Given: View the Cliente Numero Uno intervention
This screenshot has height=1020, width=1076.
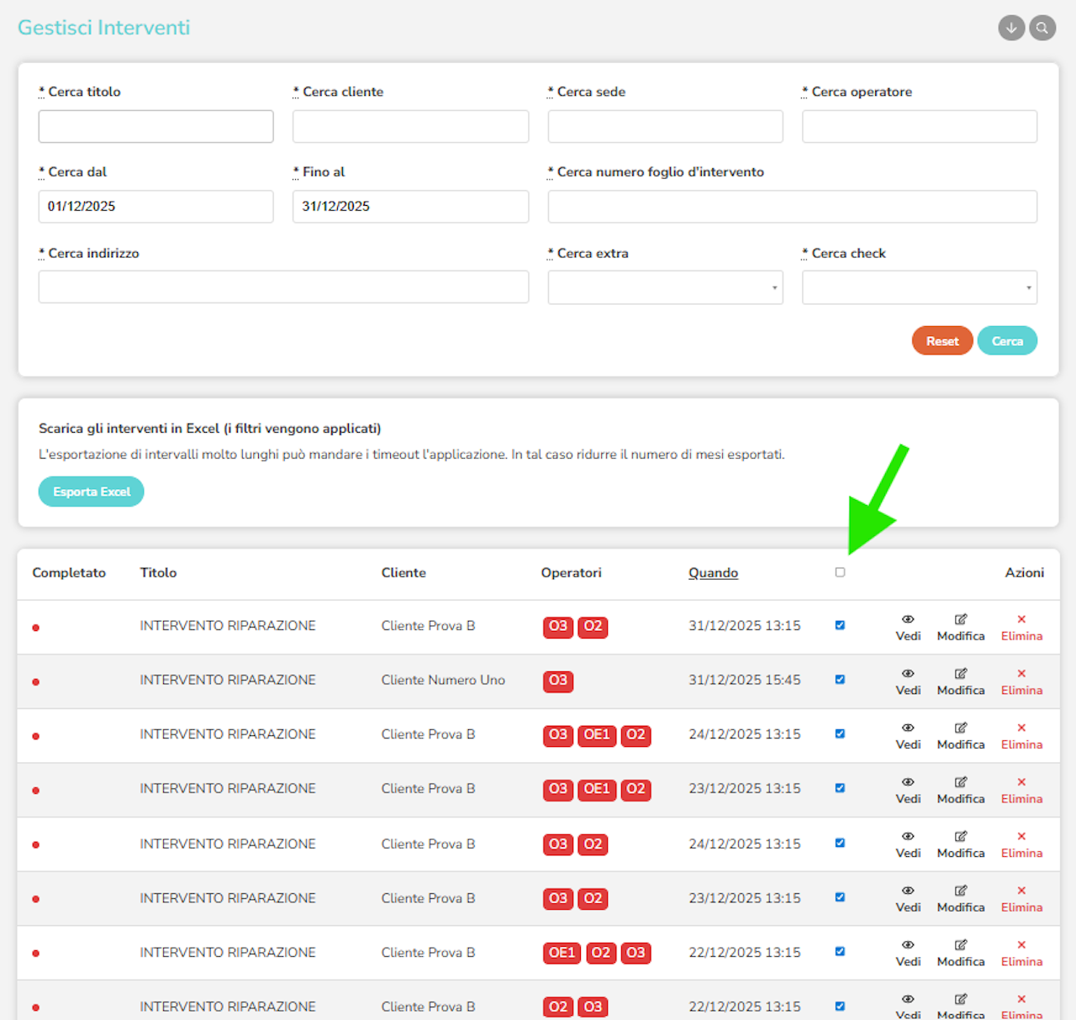Looking at the screenshot, I should [908, 681].
